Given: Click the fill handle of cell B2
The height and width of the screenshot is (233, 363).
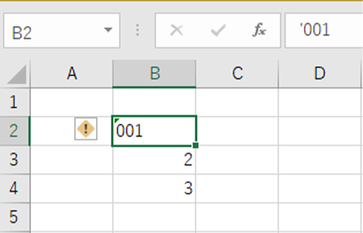Looking at the screenshot, I should coord(195,145).
